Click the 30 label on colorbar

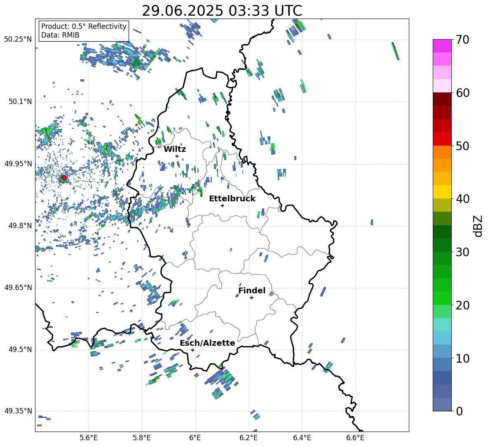pyautogui.click(x=462, y=252)
